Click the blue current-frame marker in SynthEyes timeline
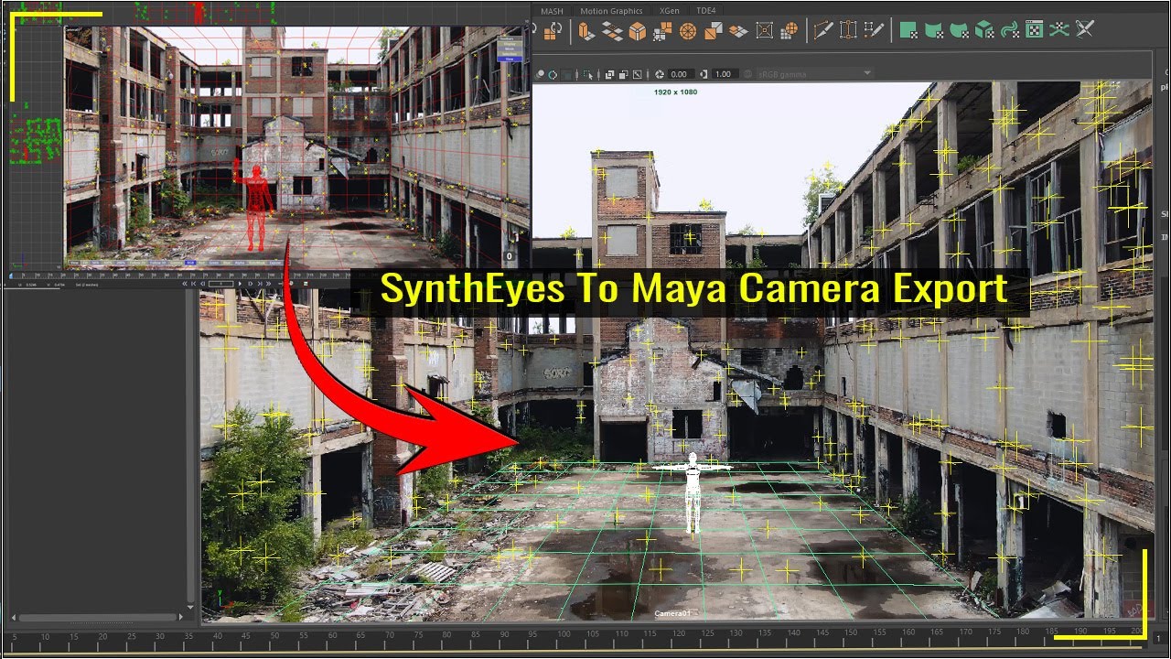Image resolution: width=1171 pixels, height=659 pixels. tap(11, 275)
